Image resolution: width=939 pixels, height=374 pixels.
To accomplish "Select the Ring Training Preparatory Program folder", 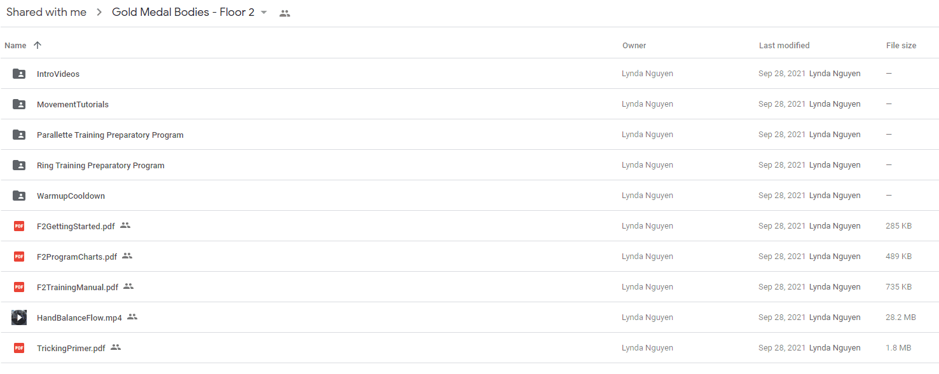I will click(469, 165).
